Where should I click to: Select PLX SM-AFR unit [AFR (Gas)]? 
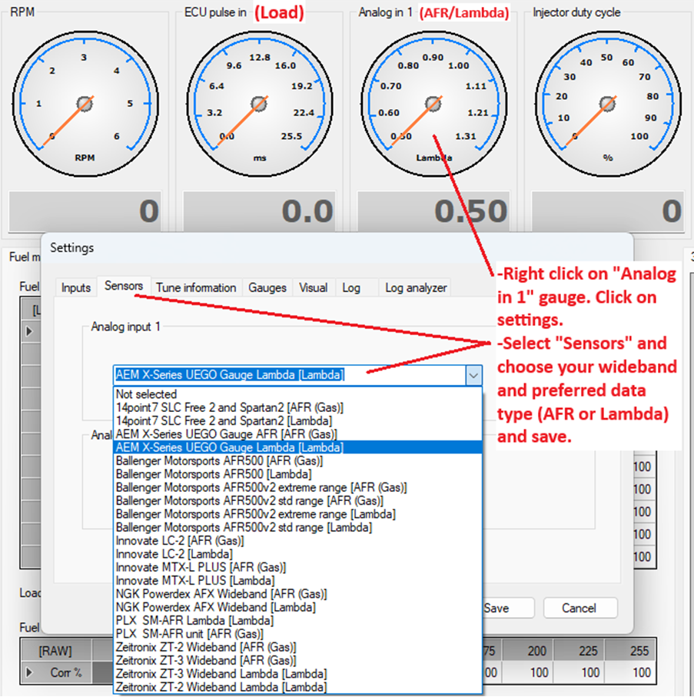click(298, 634)
